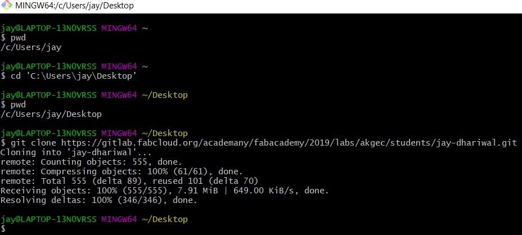Click the first green 'jay@LAPTOP-13NOVRSS' prompt
The image size is (522, 235).
[x=49, y=28]
